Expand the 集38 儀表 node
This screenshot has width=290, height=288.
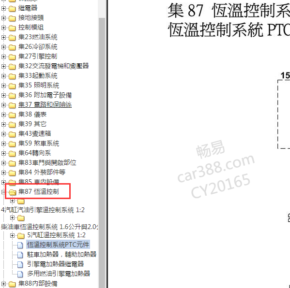point(3,115)
